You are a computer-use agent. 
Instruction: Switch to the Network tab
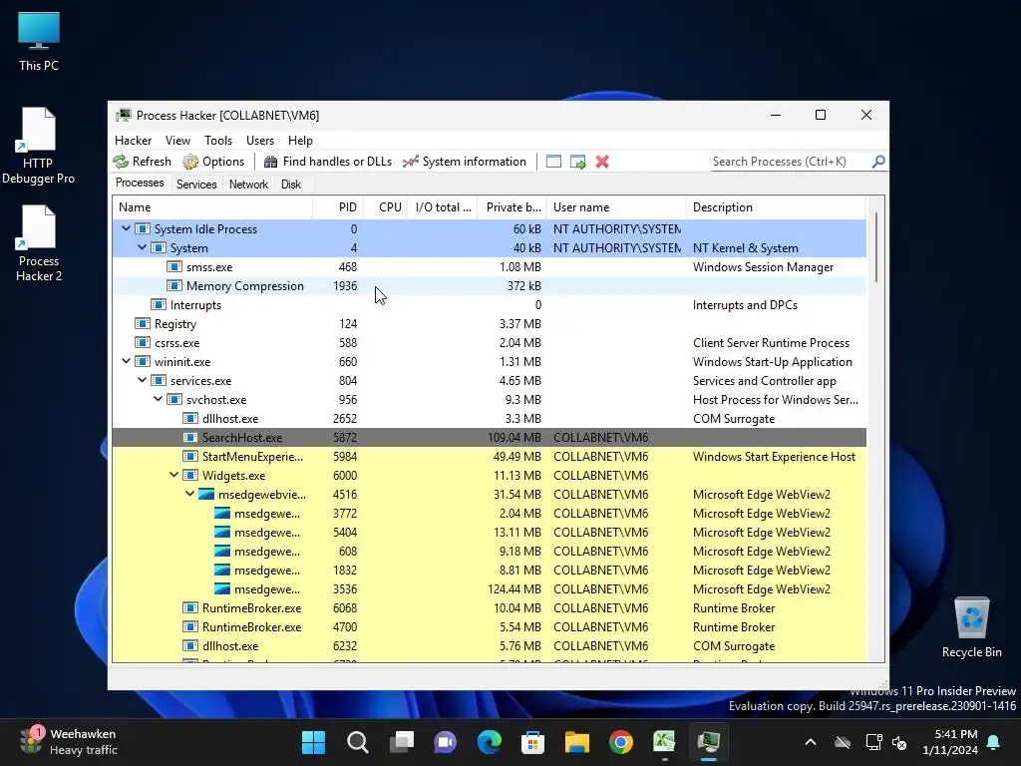248,185
